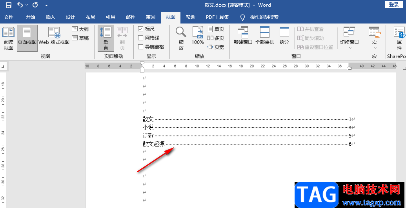Open the 缩放 zoom dialog

coord(181,38)
